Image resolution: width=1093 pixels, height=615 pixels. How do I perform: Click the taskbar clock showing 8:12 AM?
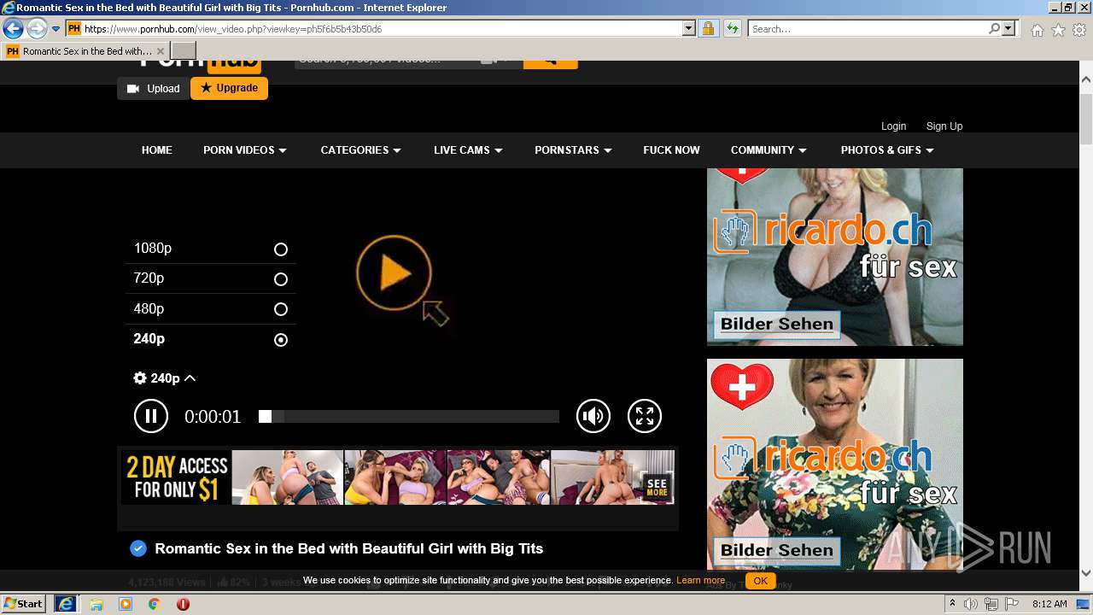(1049, 604)
